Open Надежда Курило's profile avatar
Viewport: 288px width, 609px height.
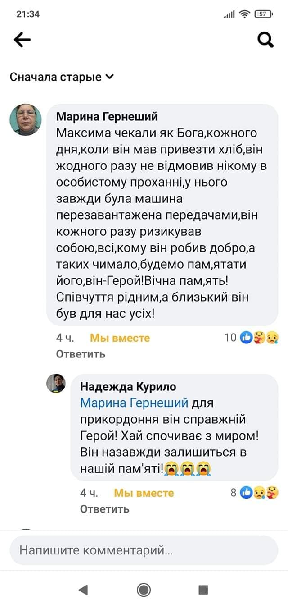56,383
